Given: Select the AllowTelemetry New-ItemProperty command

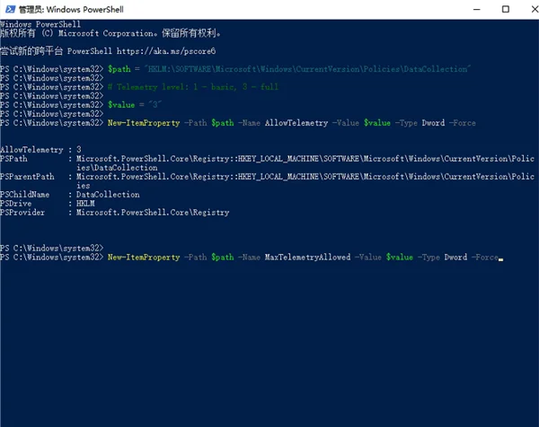Looking at the screenshot, I should [x=291, y=123].
